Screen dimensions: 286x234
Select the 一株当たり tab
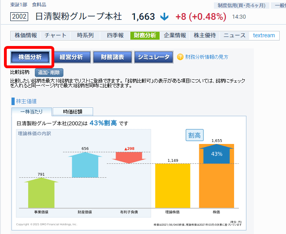pyautogui.click(x=32, y=111)
